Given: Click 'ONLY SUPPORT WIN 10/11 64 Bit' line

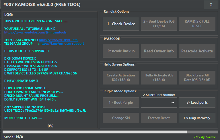Looking at the screenshot, I should [30, 99].
